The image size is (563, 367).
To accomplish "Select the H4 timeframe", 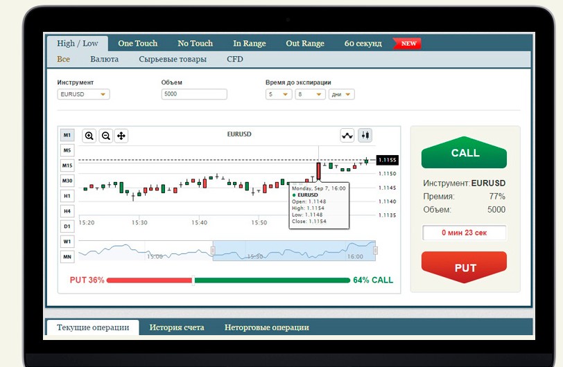I will pyautogui.click(x=67, y=211).
